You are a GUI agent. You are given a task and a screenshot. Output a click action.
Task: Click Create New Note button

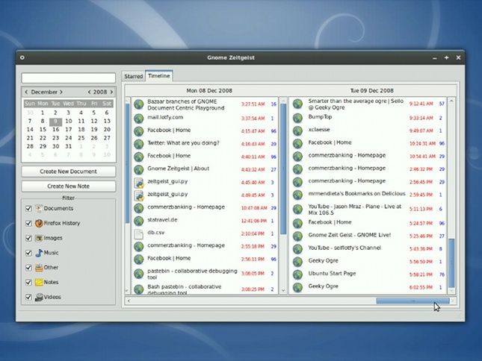pyautogui.click(x=69, y=186)
